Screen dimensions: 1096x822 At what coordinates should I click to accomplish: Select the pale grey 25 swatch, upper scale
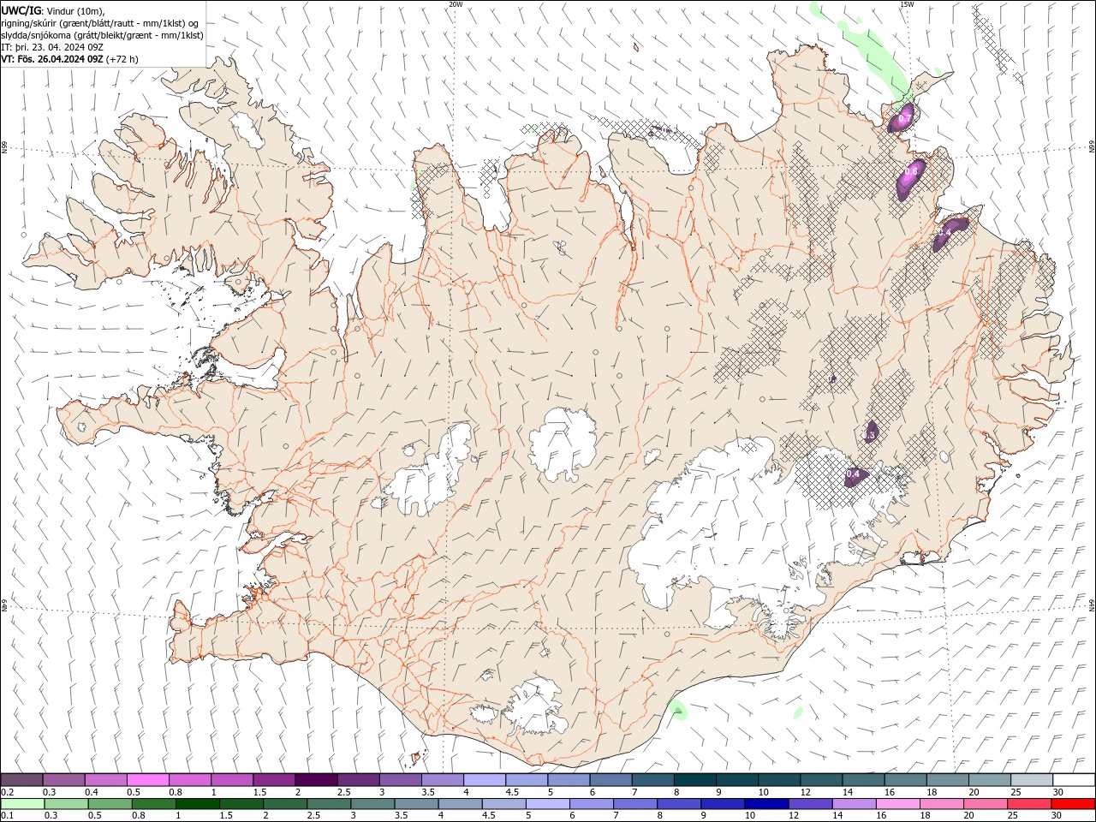pyautogui.click(x=1031, y=780)
